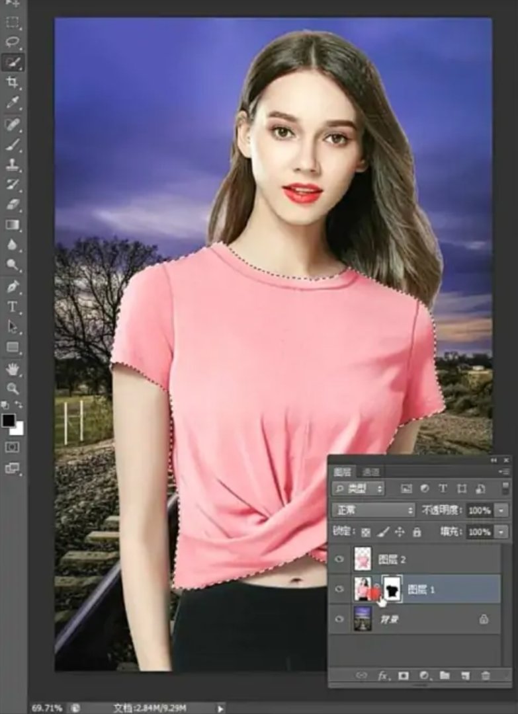
Task: Hide the 背景 layer with eye icon
Action: coord(339,619)
